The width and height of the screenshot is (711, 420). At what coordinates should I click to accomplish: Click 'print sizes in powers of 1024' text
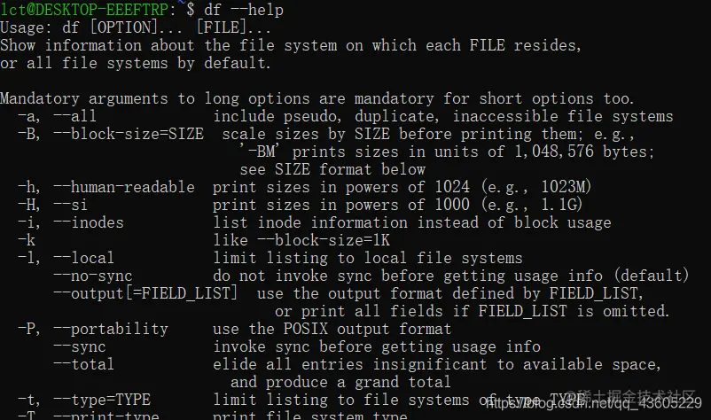pos(402,187)
